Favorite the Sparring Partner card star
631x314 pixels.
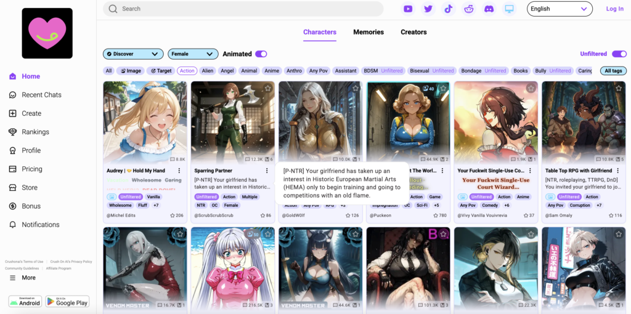[x=268, y=88]
